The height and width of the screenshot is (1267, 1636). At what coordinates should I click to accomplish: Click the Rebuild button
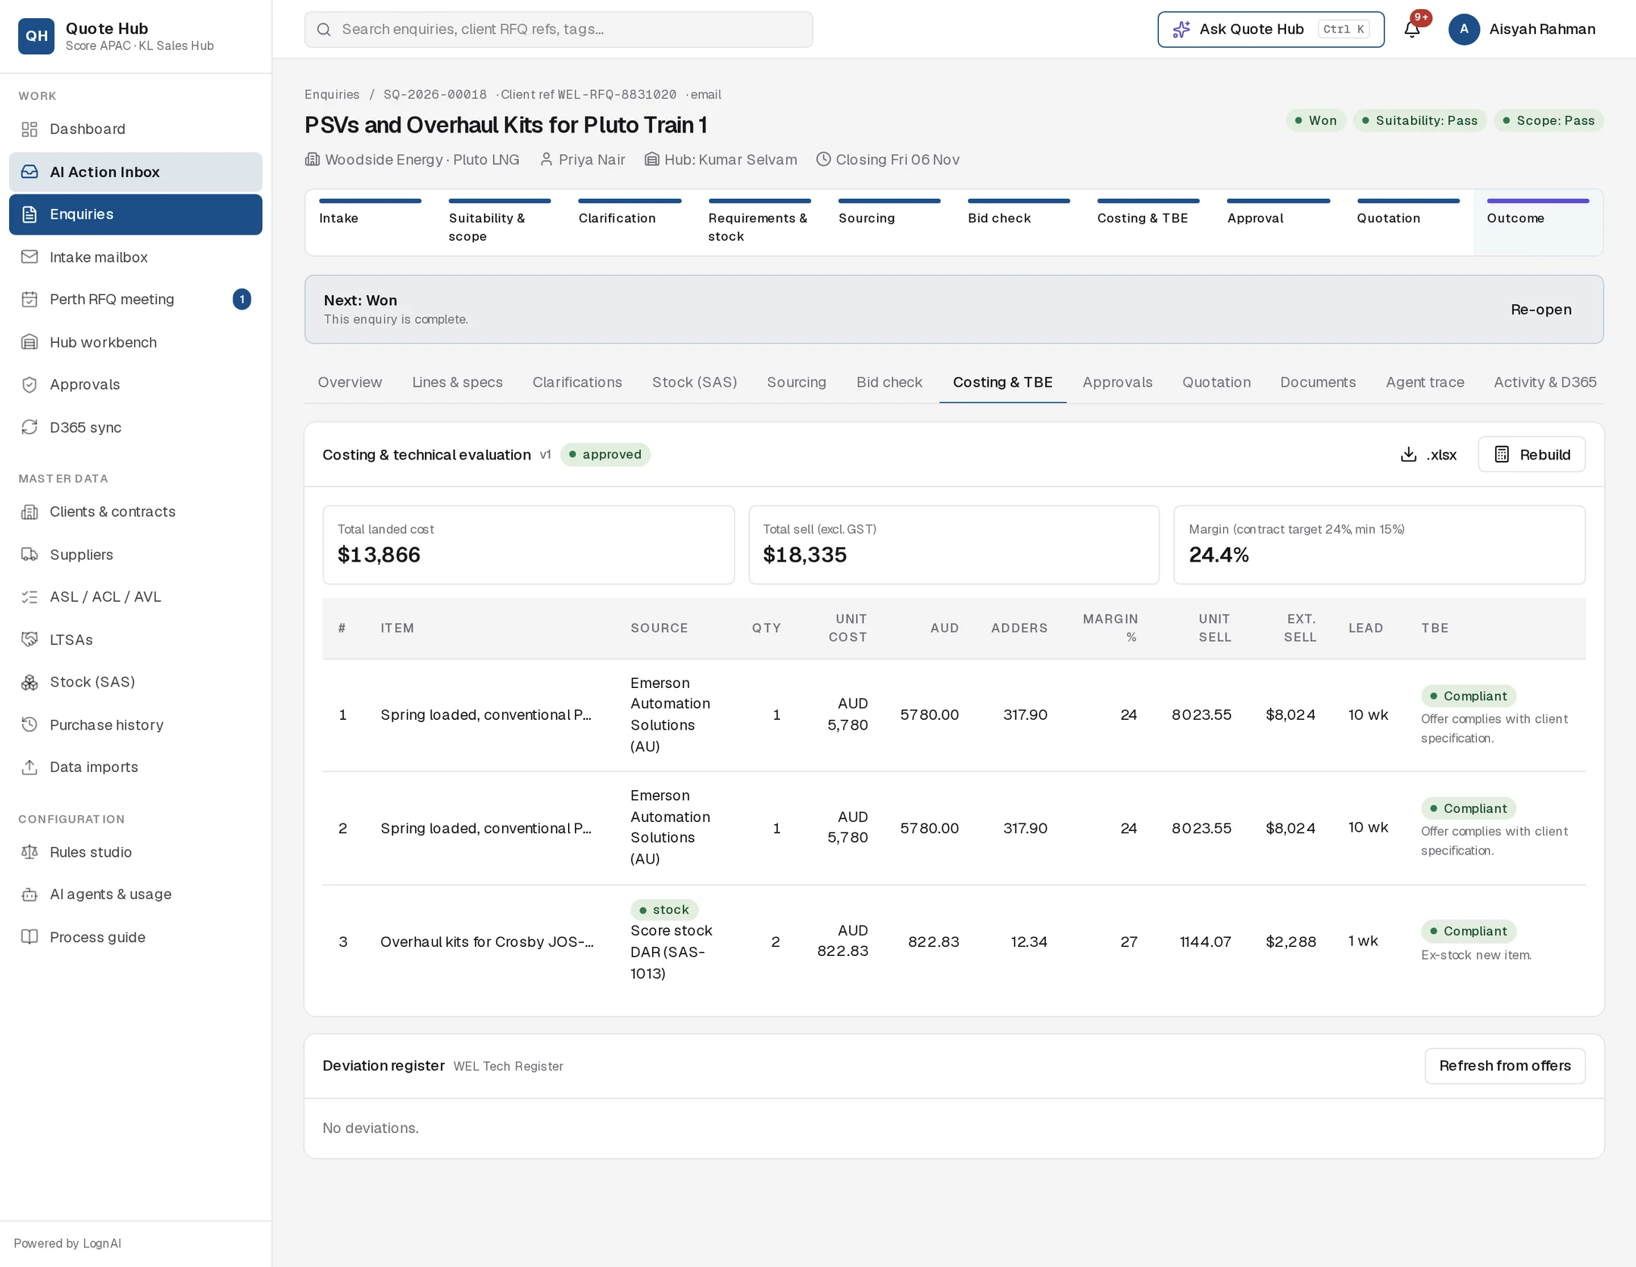click(1531, 454)
